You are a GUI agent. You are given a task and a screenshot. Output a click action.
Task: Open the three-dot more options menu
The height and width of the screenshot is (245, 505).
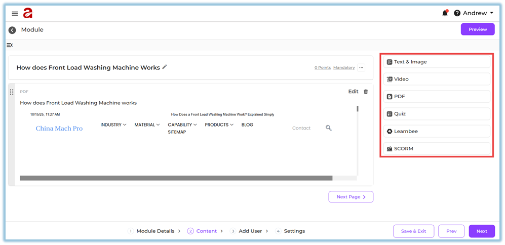click(361, 67)
